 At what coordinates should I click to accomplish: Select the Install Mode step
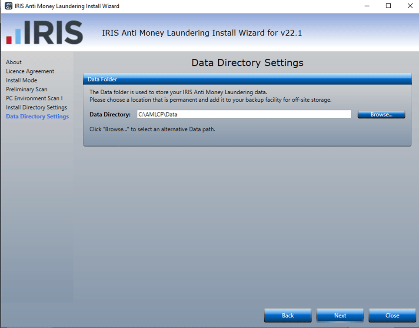[x=21, y=80]
